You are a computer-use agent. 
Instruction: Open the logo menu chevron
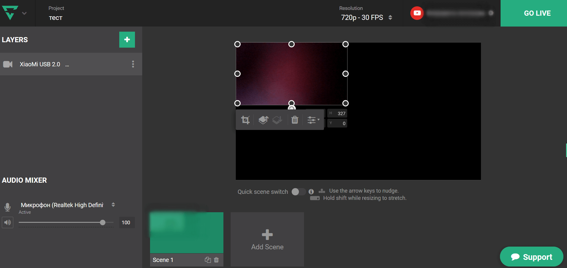(x=24, y=13)
